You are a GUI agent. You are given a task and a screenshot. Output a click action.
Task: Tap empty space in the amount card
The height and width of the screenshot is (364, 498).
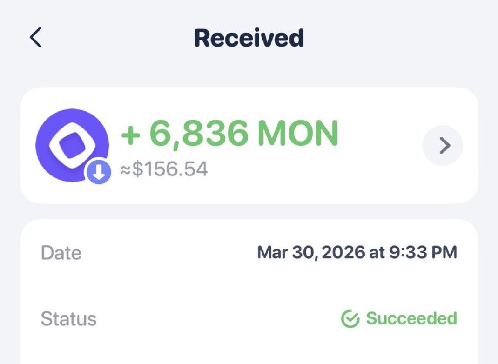[382, 182]
